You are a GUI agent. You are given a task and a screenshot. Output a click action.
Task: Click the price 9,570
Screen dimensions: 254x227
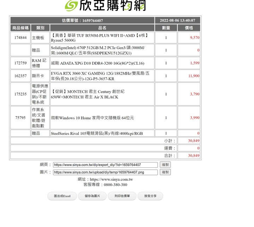click(x=194, y=38)
